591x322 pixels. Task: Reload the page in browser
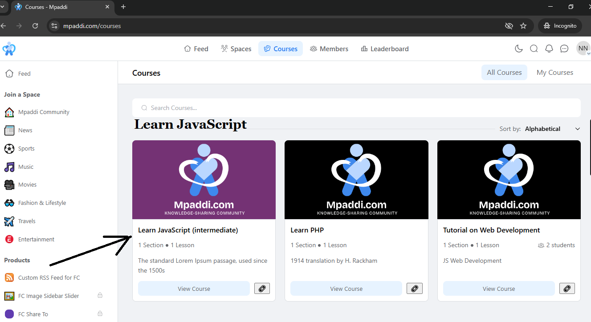click(x=35, y=26)
